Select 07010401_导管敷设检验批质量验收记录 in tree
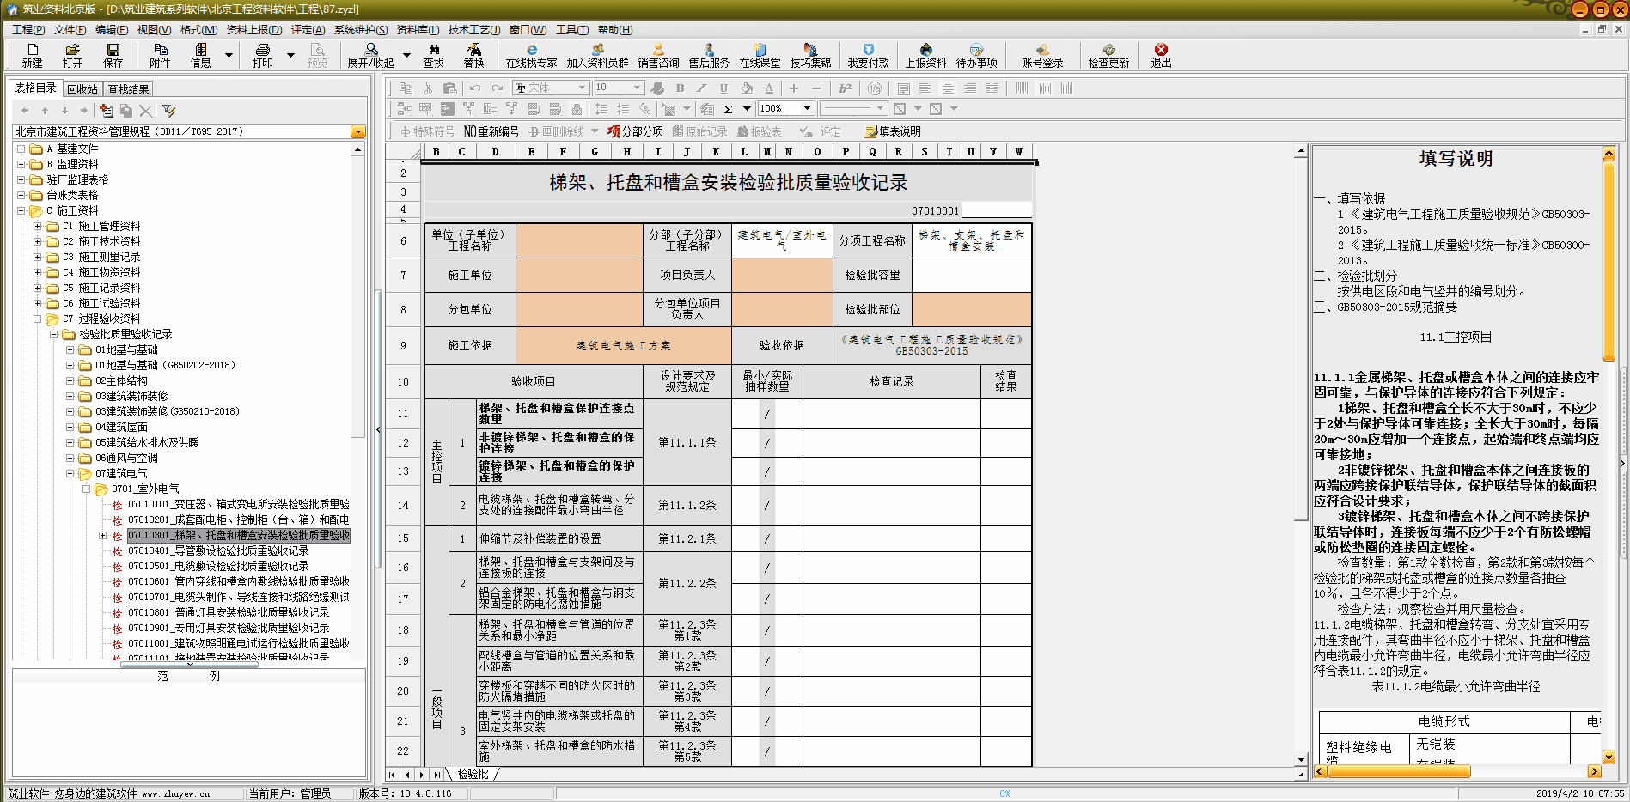Screen dimensions: 1630x802 [x=218, y=550]
